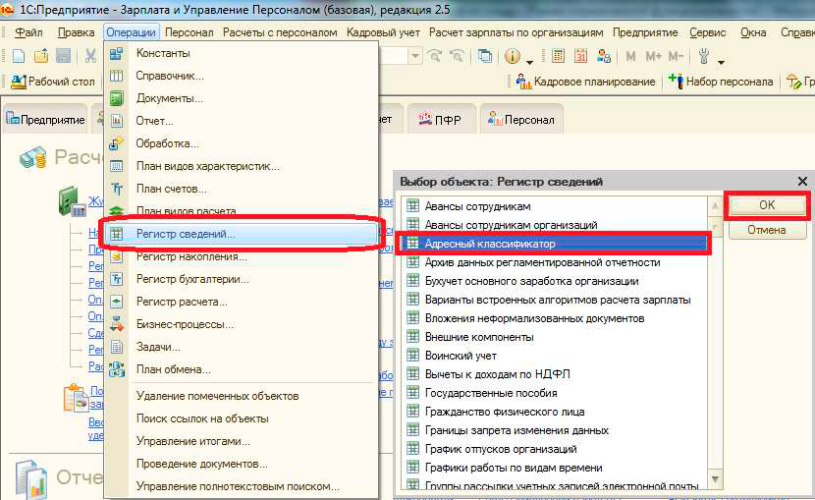This screenshot has height=500, width=815.
Task: Select Воинский учет register in list
Action: click(461, 356)
